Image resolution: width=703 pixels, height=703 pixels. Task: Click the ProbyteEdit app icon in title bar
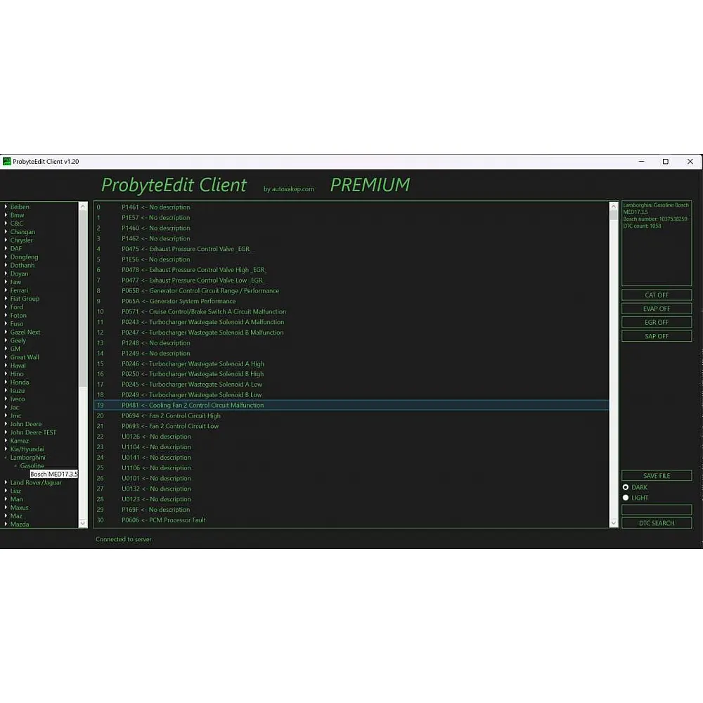pos(7,162)
